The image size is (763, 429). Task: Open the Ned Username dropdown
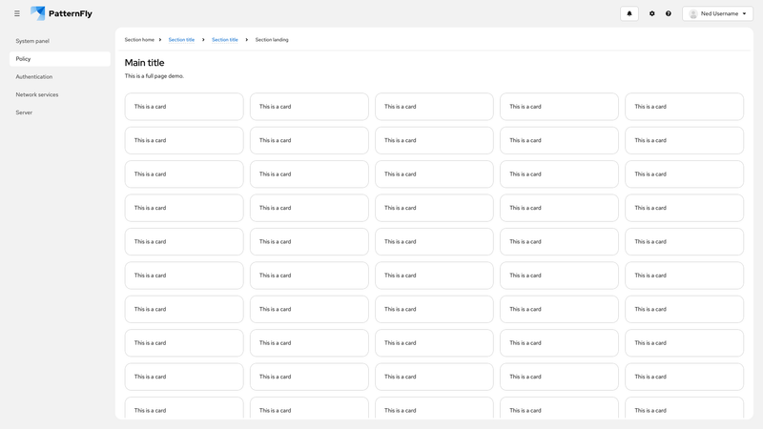(x=718, y=13)
